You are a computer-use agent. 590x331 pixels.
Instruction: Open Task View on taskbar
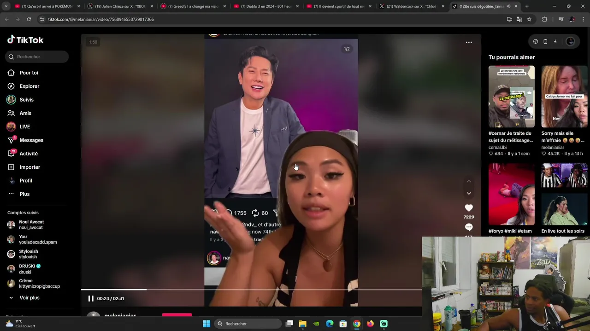coord(289,324)
